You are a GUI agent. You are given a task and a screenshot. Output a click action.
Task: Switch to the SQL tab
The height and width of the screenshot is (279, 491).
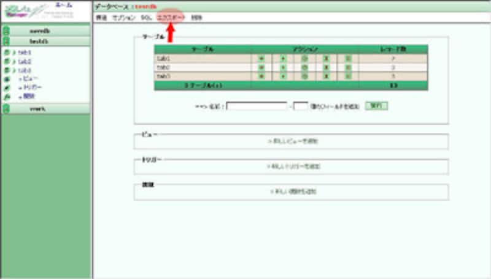pos(146,18)
